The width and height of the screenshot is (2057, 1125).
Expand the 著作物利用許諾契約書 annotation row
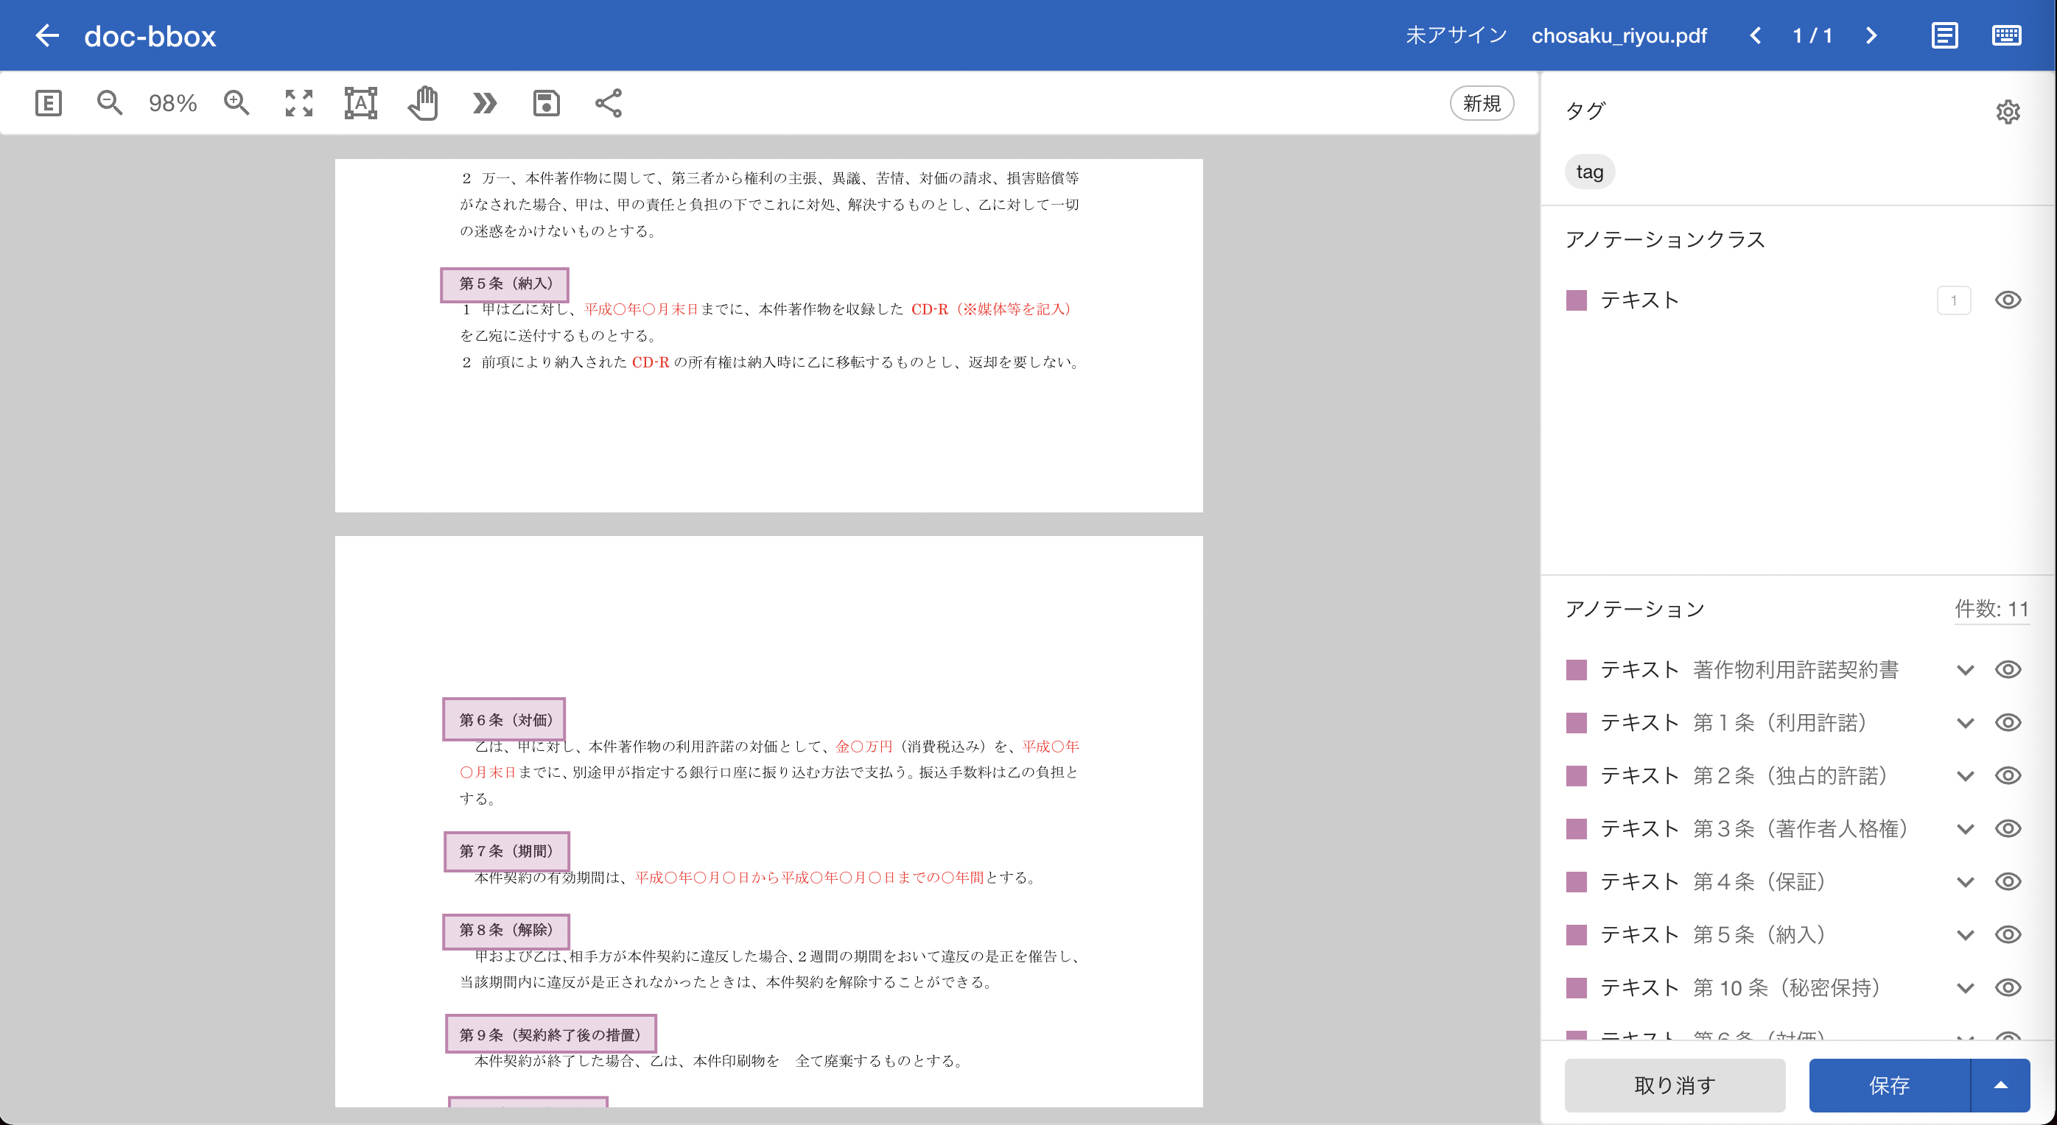click(1965, 670)
